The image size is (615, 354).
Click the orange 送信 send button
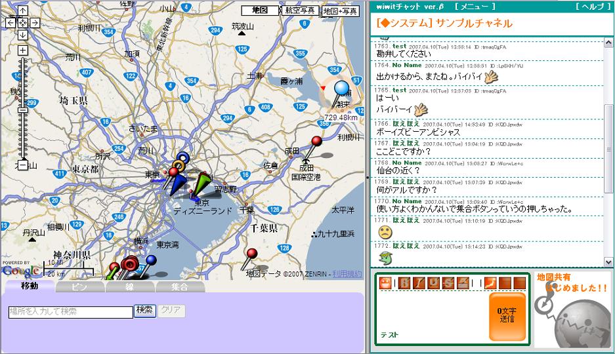pyautogui.click(x=507, y=316)
